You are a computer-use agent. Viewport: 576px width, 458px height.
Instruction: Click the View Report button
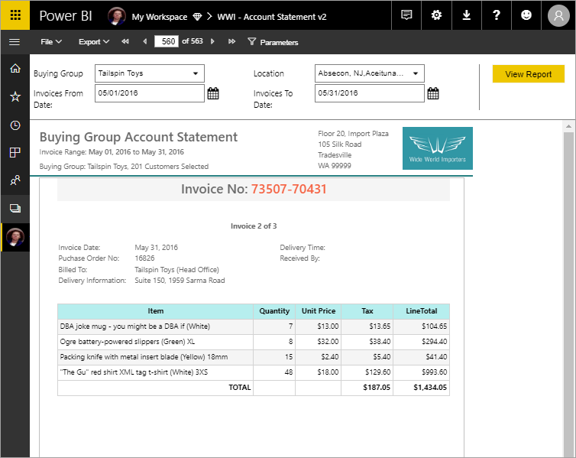pyautogui.click(x=528, y=74)
